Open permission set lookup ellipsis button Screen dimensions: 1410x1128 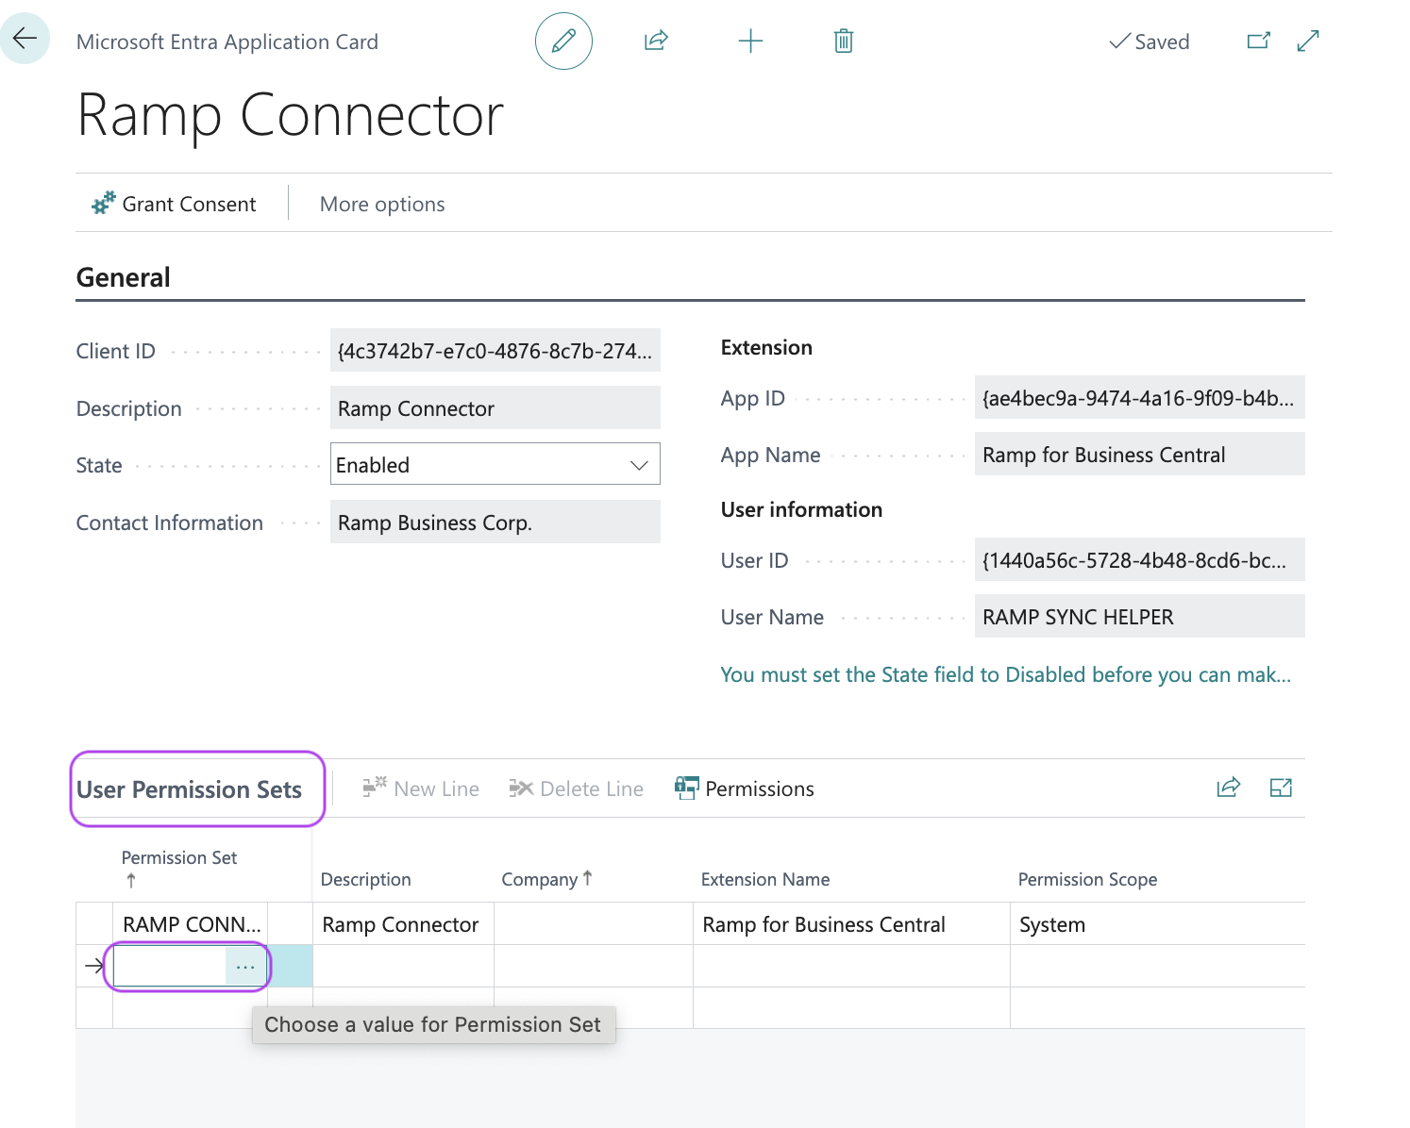coord(245,967)
